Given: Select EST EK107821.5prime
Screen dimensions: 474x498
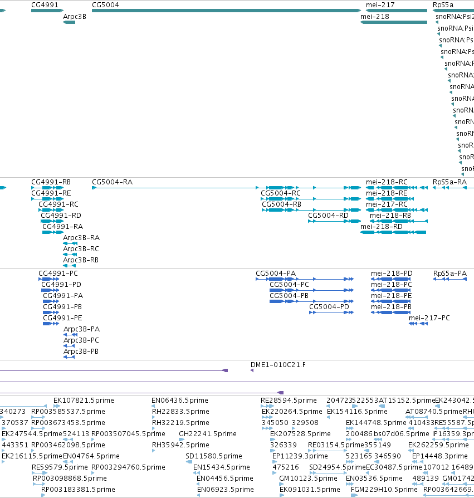Looking at the screenshot, I should point(84,401).
